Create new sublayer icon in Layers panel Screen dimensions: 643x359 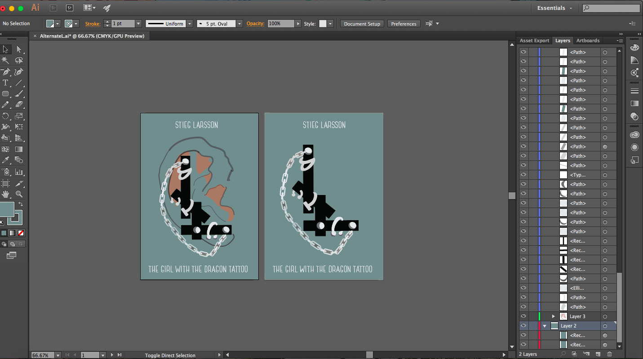[x=586, y=354]
